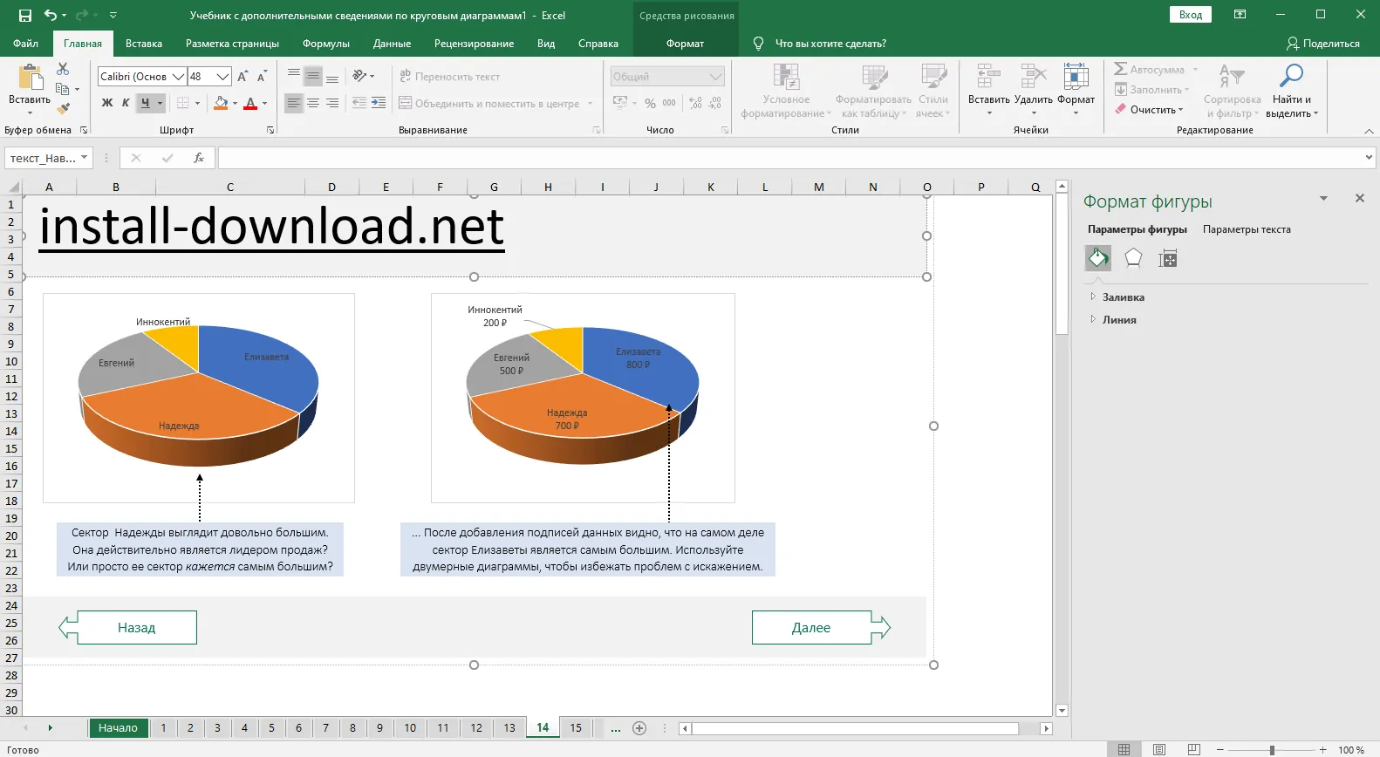Click the Cut scissors icon
Image resolution: width=1380 pixels, height=757 pixels.
click(63, 69)
